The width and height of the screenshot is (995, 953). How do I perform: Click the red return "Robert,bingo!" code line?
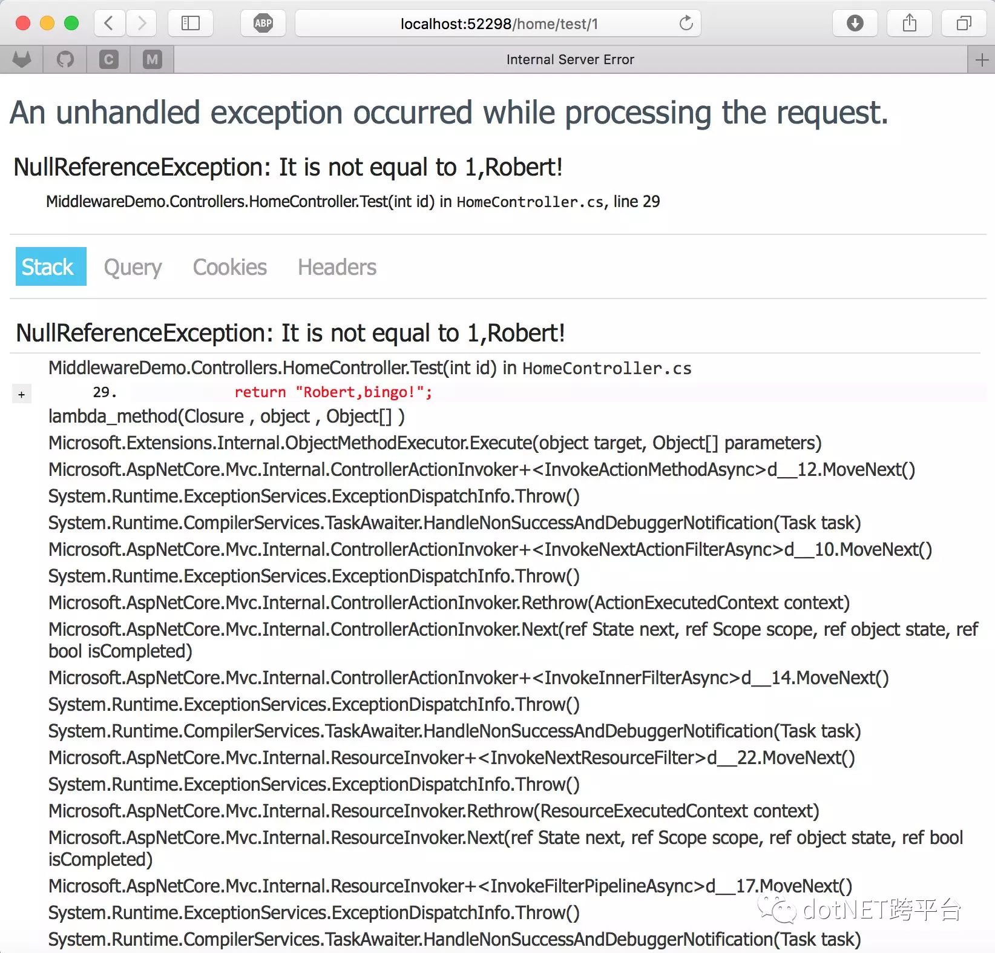(333, 392)
